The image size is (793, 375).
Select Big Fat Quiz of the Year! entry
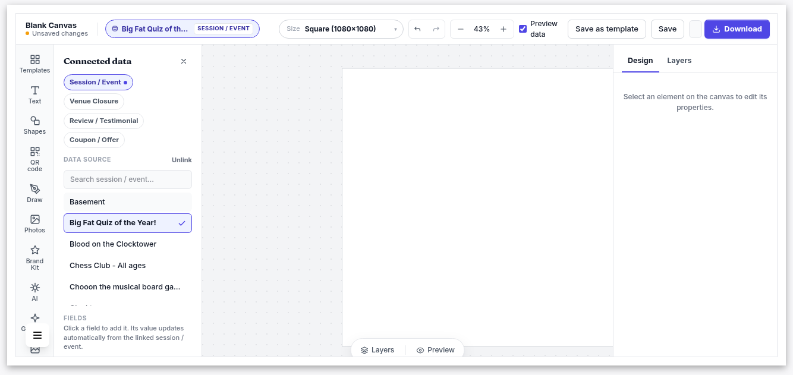[128, 223]
